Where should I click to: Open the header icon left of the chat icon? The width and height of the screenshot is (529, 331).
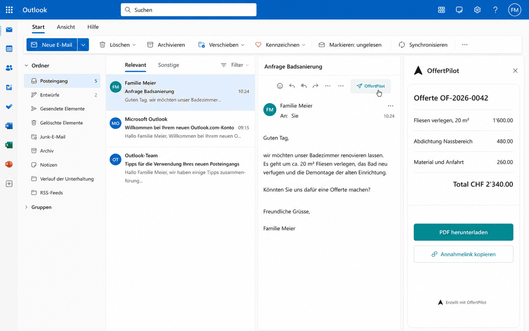click(x=441, y=10)
